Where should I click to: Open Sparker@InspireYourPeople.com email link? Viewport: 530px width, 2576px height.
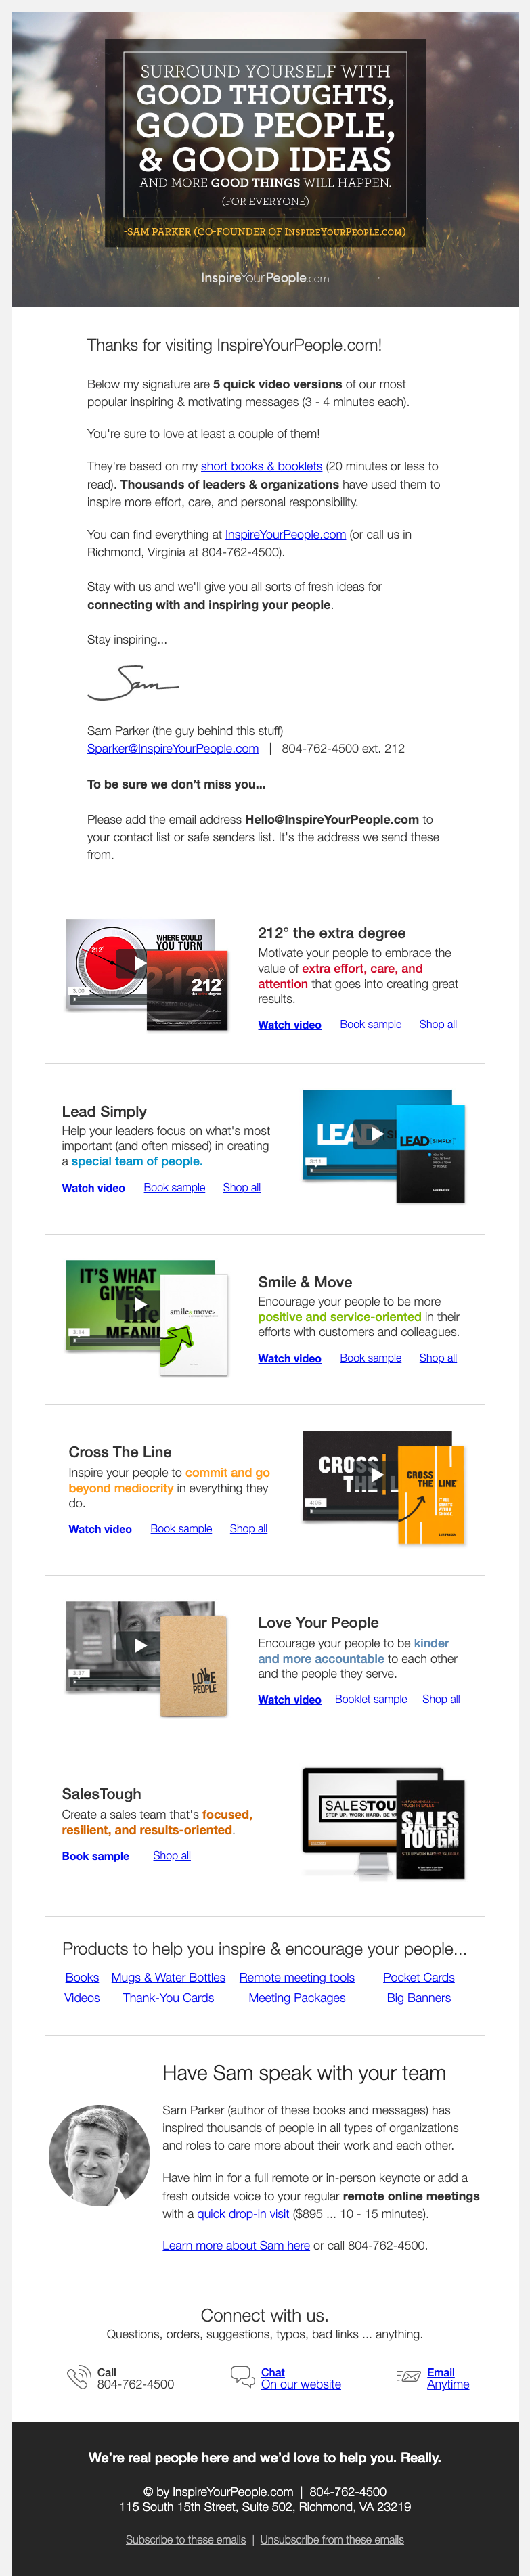[x=173, y=748]
